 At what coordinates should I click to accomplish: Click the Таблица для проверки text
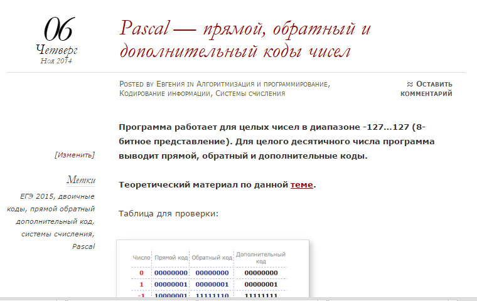168,214
